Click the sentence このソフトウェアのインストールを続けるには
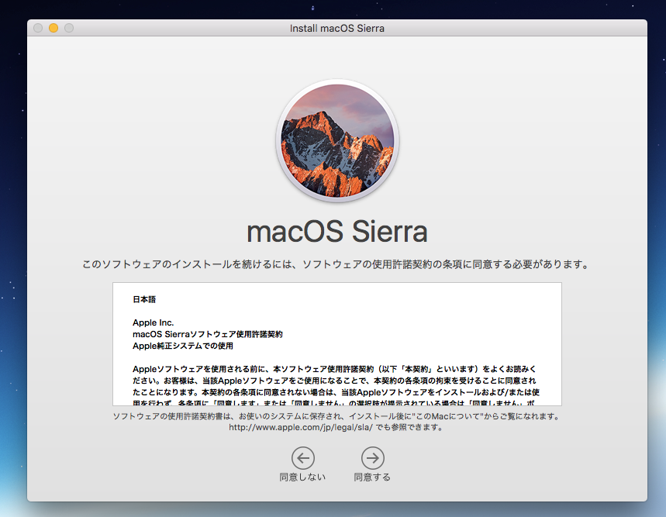The width and height of the screenshot is (666, 517). (x=336, y=264)
